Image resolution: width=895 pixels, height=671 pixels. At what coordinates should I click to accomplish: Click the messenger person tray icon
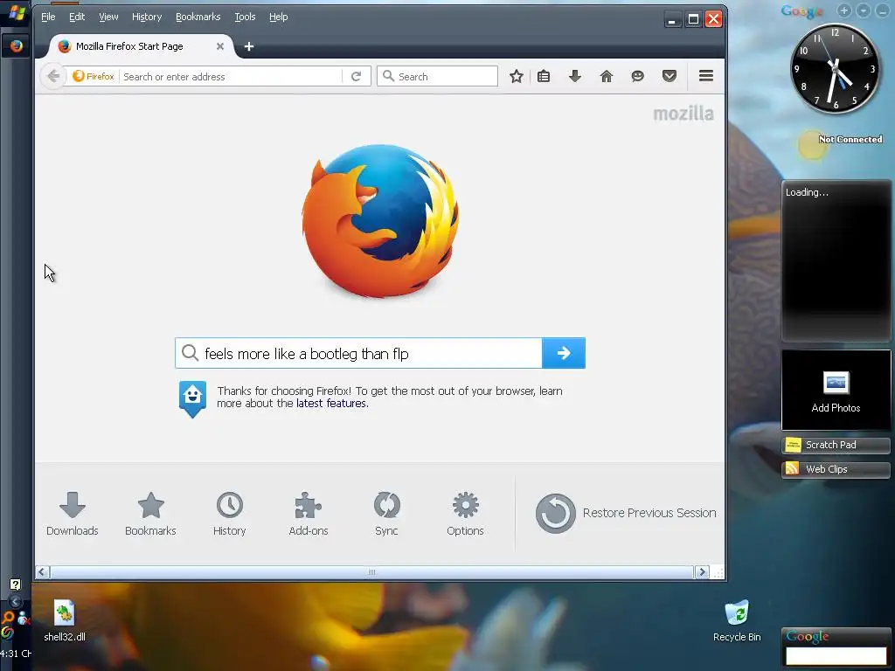pos(23,618)
